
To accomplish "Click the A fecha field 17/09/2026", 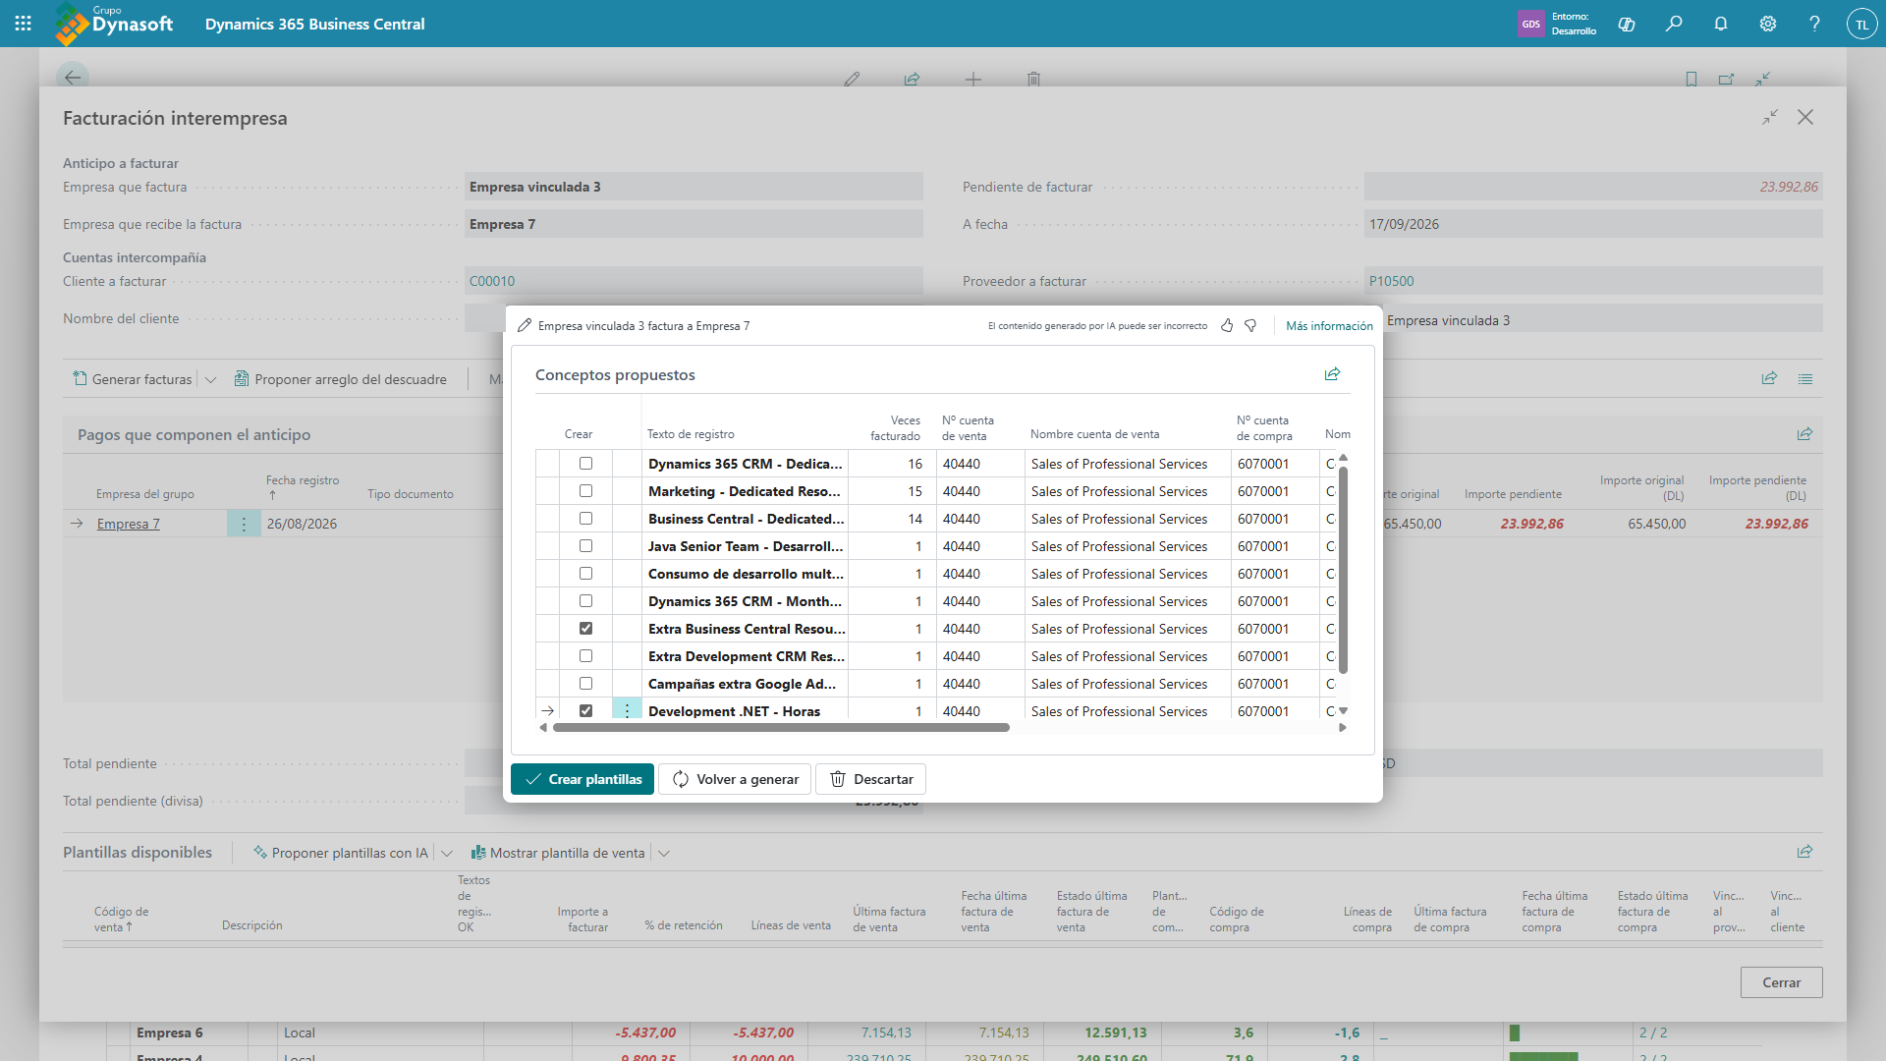I will coord(1593,224).
